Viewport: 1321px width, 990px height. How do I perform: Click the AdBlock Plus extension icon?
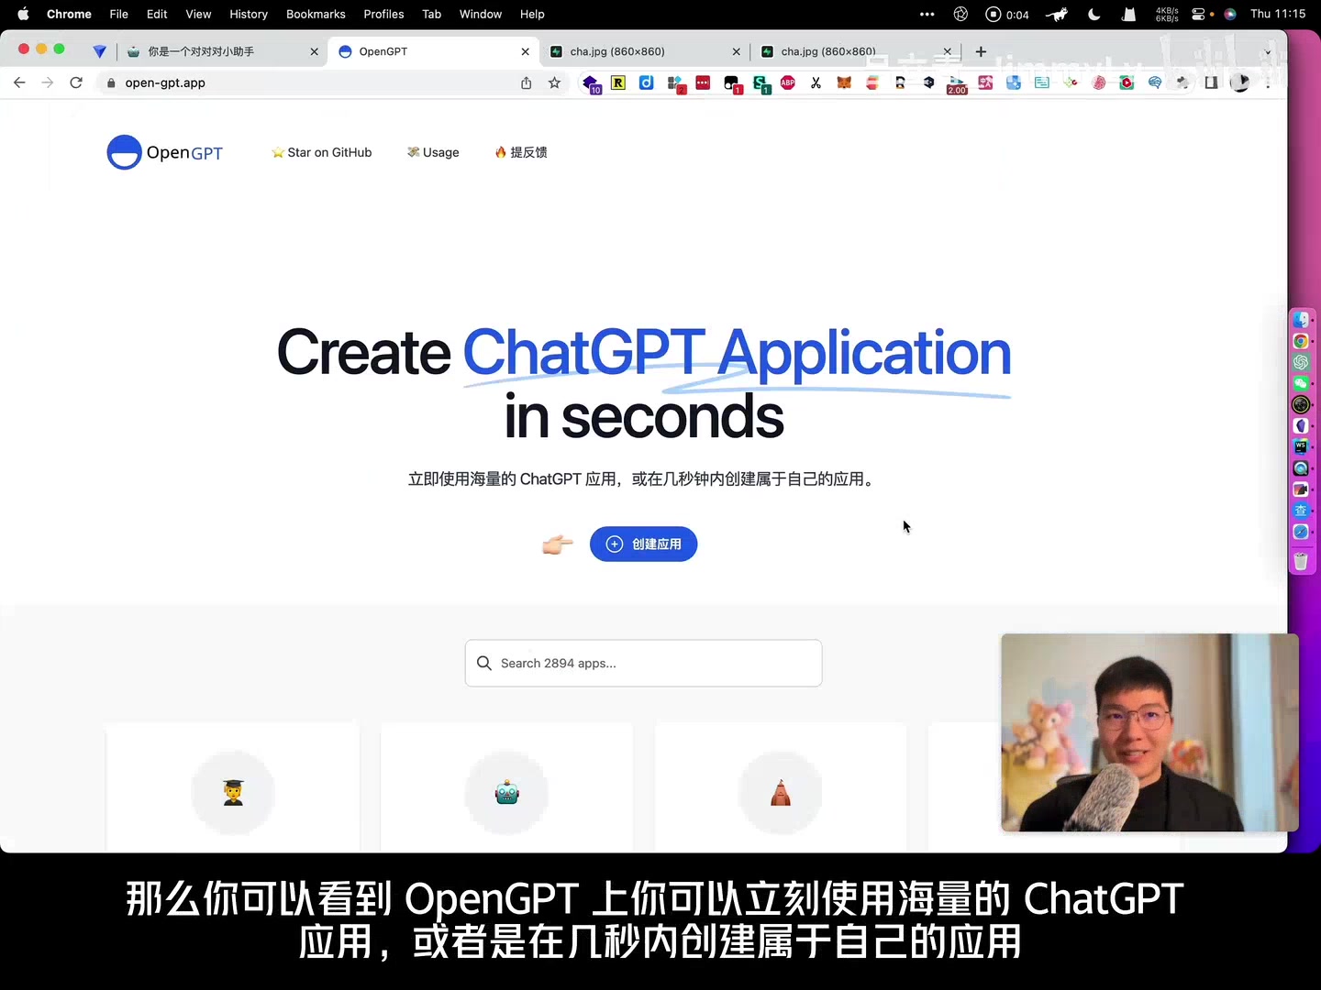788,82
